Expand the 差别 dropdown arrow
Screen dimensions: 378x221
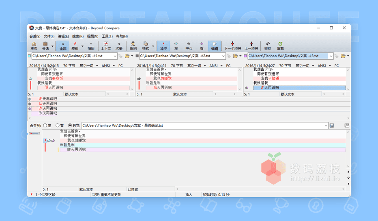82,46
